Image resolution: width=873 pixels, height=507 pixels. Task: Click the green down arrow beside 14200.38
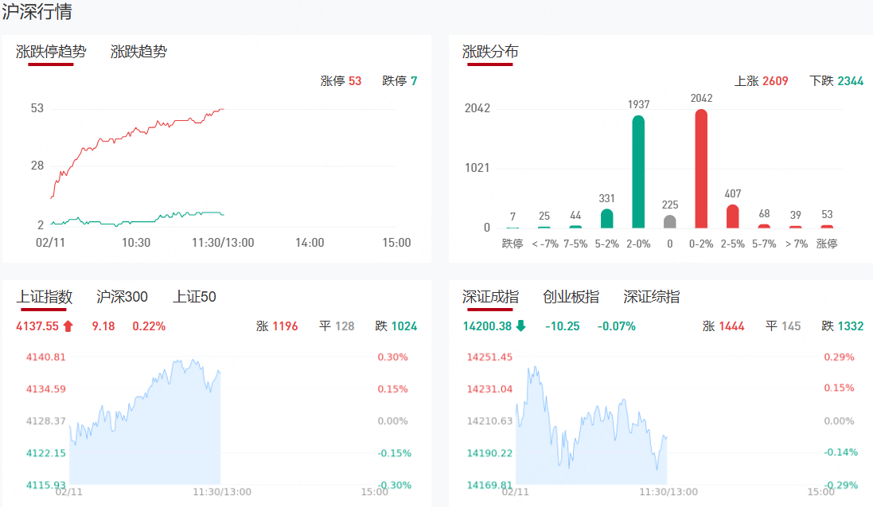520,326
